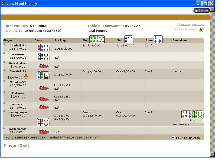The height and width of the screenshot is (167, 222).
Task: Click Sharkella73's 'Raise to $1000' action
Action: [x=63, y=49]
